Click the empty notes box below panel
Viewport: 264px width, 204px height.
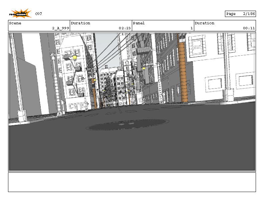click(x=132, y=182)
